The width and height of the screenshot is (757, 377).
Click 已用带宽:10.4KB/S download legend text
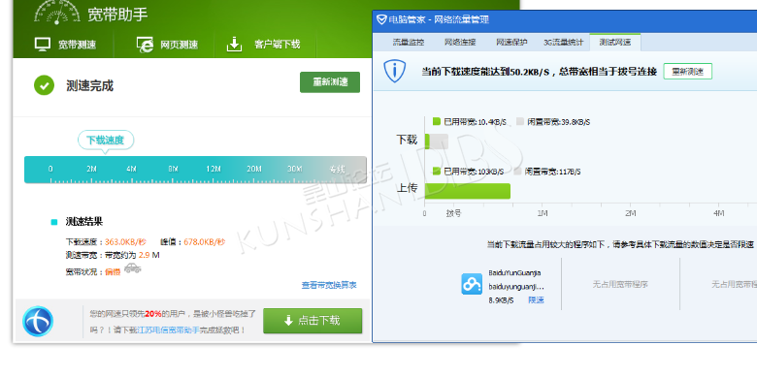(x=475, y=122)
